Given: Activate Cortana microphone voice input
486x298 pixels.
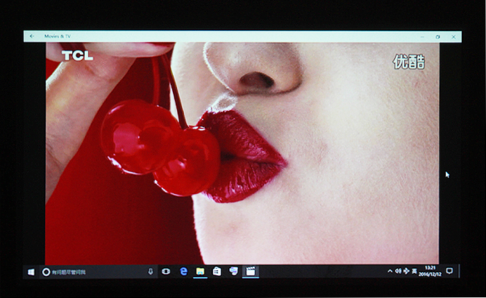Looking at the screenshot, I should (x=151, y=272).
